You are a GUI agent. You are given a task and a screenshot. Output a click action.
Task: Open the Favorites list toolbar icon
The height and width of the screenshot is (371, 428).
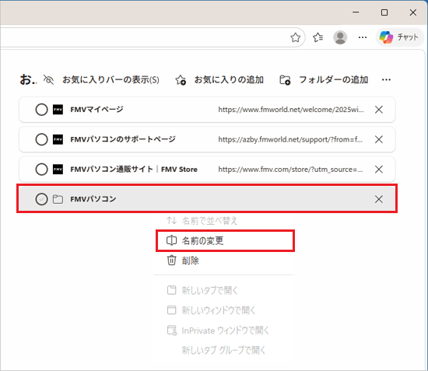(x=318, y=37)
